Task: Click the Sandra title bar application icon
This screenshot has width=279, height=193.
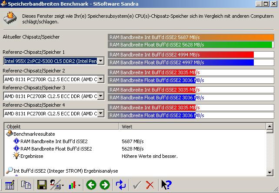Action: pos(3,3)
